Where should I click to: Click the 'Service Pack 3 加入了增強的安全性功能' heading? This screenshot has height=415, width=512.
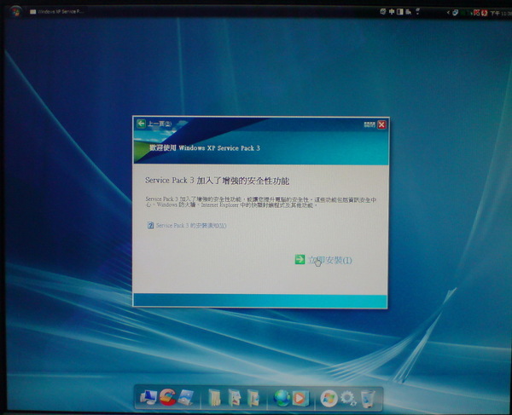coord(217,181)
